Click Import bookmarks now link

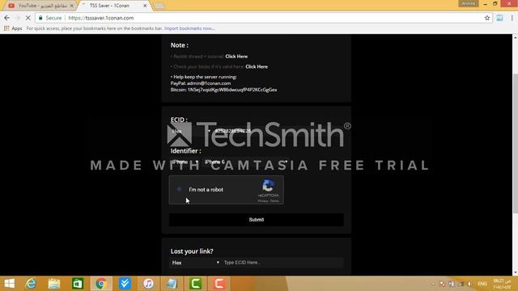(x=189, y=28)
